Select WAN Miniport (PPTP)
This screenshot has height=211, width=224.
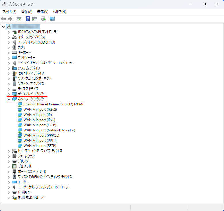40,141
